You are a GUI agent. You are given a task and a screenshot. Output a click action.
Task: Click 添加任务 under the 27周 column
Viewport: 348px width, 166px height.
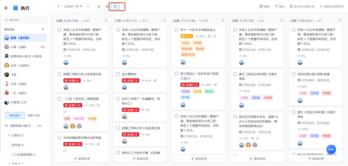click(x=140, y=159)
